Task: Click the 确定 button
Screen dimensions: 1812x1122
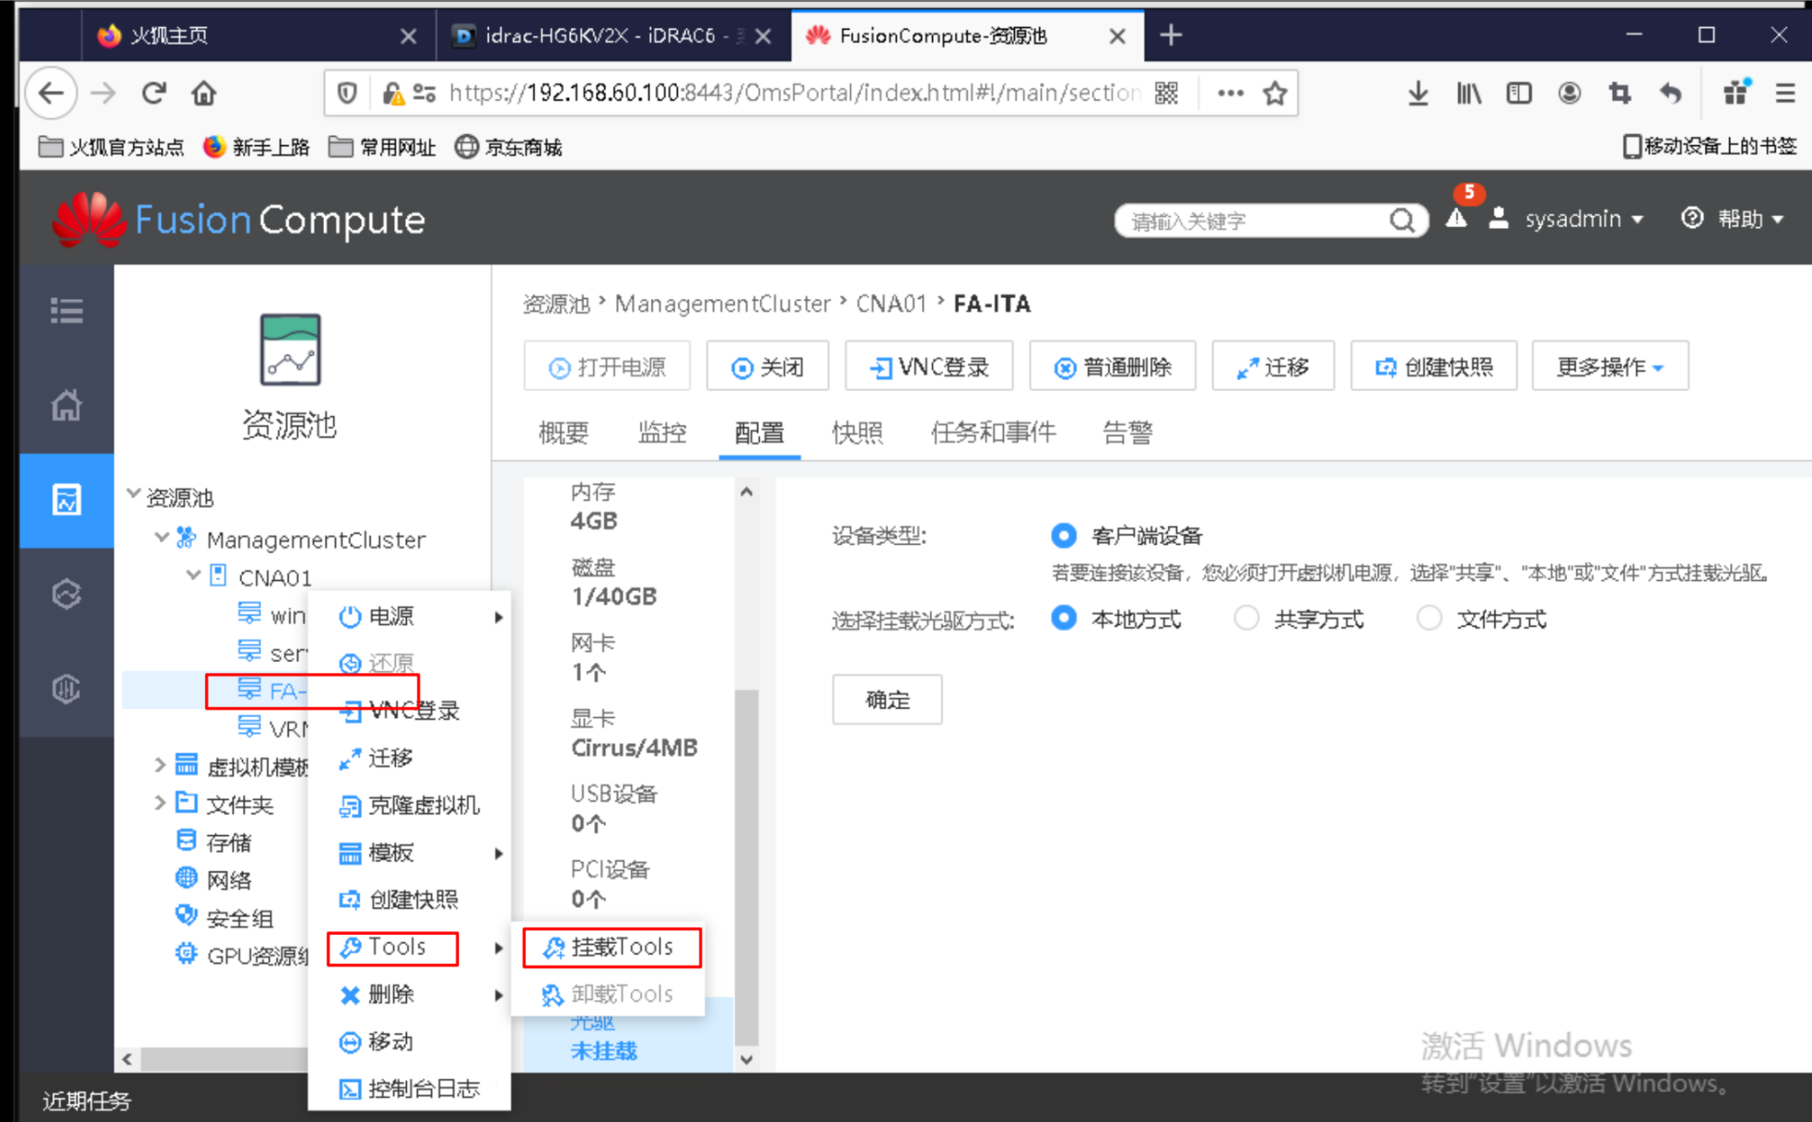Action: coord(886,699)
